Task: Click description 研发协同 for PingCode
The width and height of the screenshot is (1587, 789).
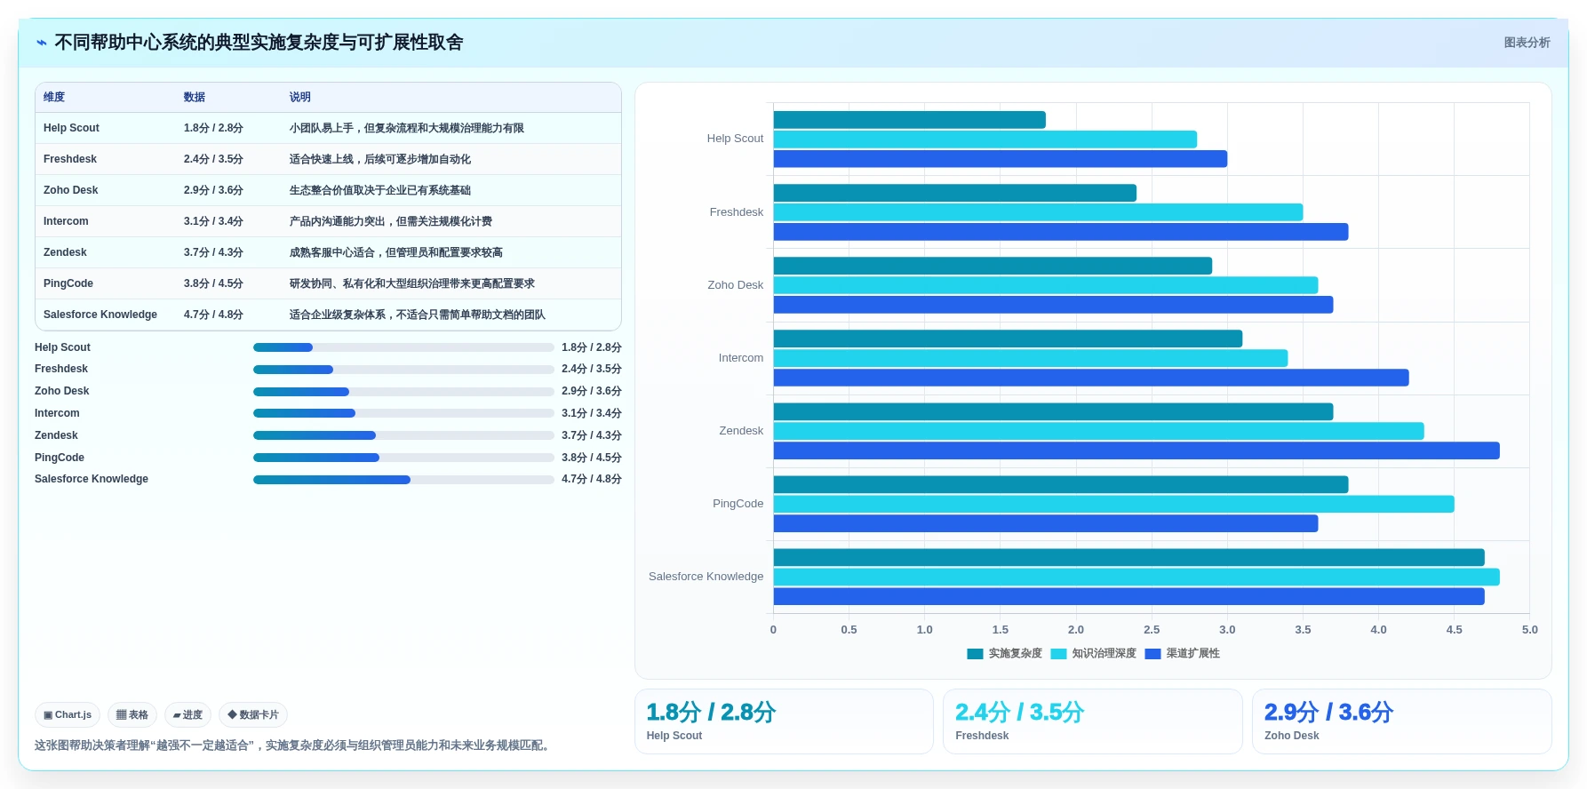Action: 412,283
